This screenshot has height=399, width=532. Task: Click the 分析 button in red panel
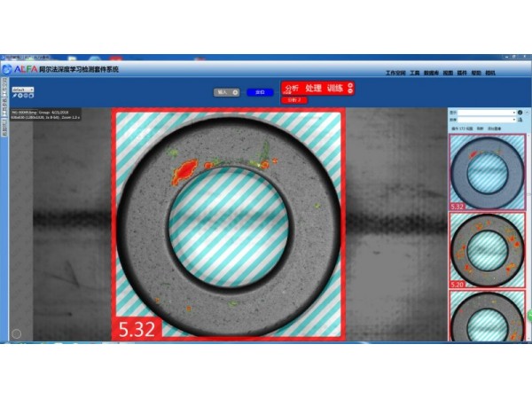click(292, 89)
